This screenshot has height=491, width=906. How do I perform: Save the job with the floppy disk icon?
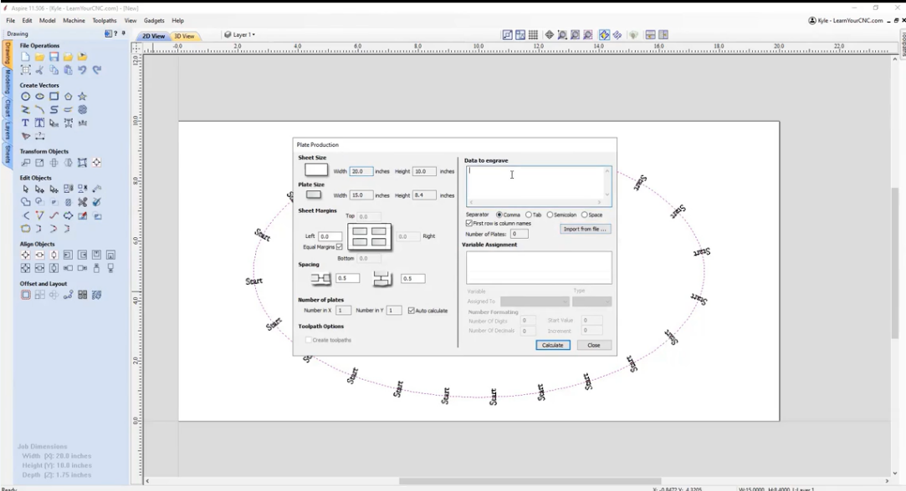tap(54, 57)
